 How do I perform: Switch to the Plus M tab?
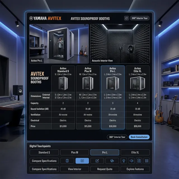75,152
